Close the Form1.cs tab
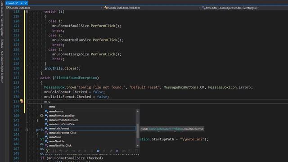 (26, 3)
